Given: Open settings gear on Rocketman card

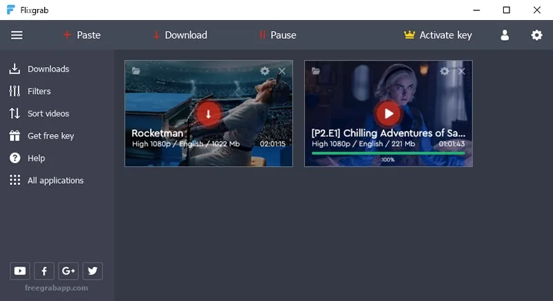Looking at the screenshot, I should coord(265,71).
